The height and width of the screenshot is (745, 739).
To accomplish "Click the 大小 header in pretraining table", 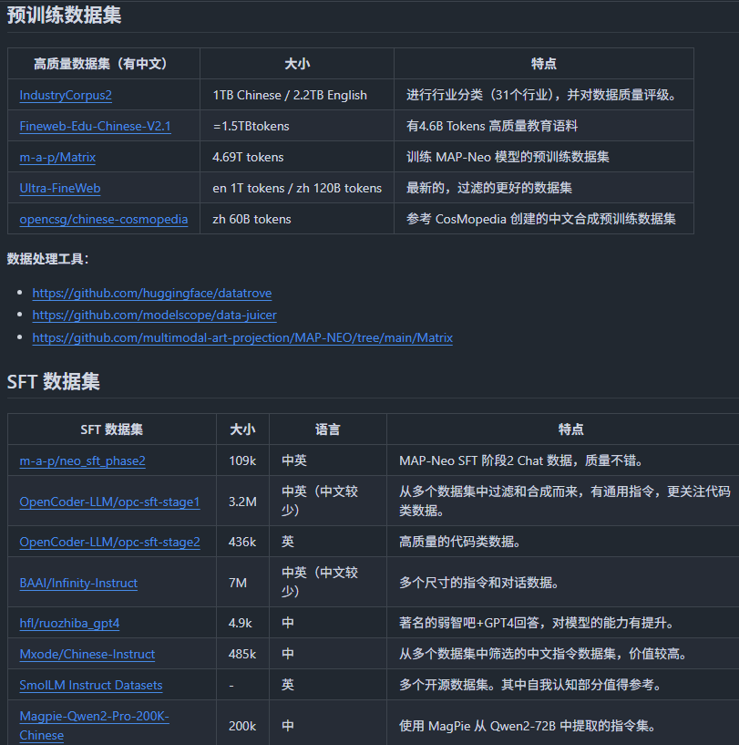I will click(297, 64).
